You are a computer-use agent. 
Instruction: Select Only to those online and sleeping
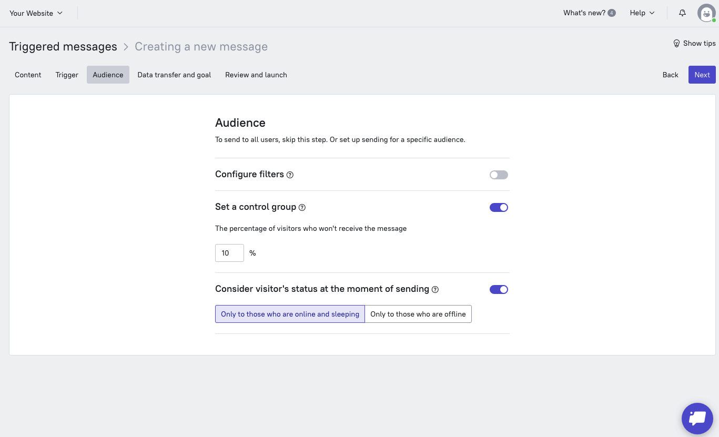coord(290,314)
